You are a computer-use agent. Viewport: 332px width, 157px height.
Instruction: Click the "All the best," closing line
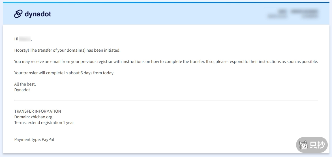pos(25,84)
